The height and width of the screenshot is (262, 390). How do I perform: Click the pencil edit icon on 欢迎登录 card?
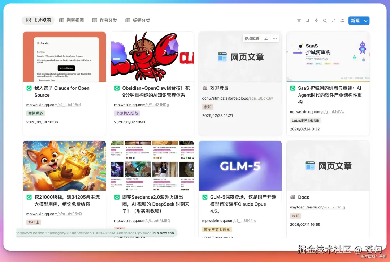click(266, 38)
